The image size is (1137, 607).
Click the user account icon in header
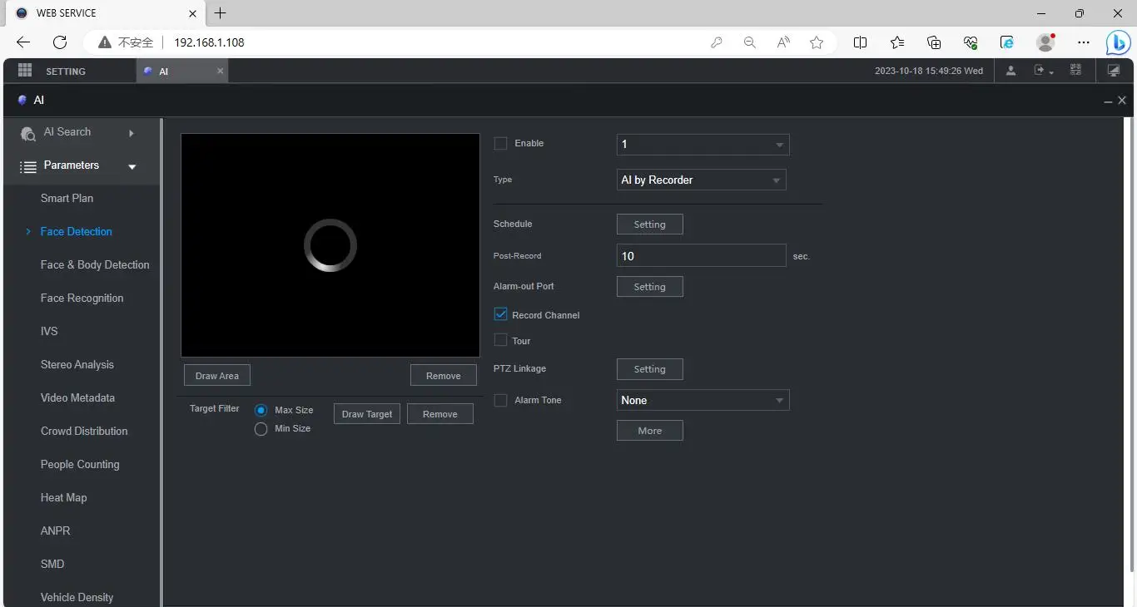coord(1010,71)
